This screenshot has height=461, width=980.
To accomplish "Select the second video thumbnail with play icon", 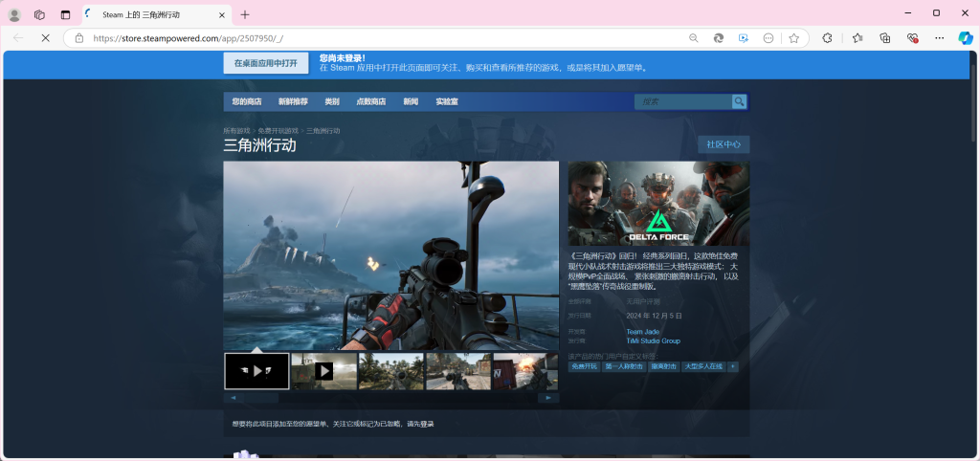I will pos(323,371).
